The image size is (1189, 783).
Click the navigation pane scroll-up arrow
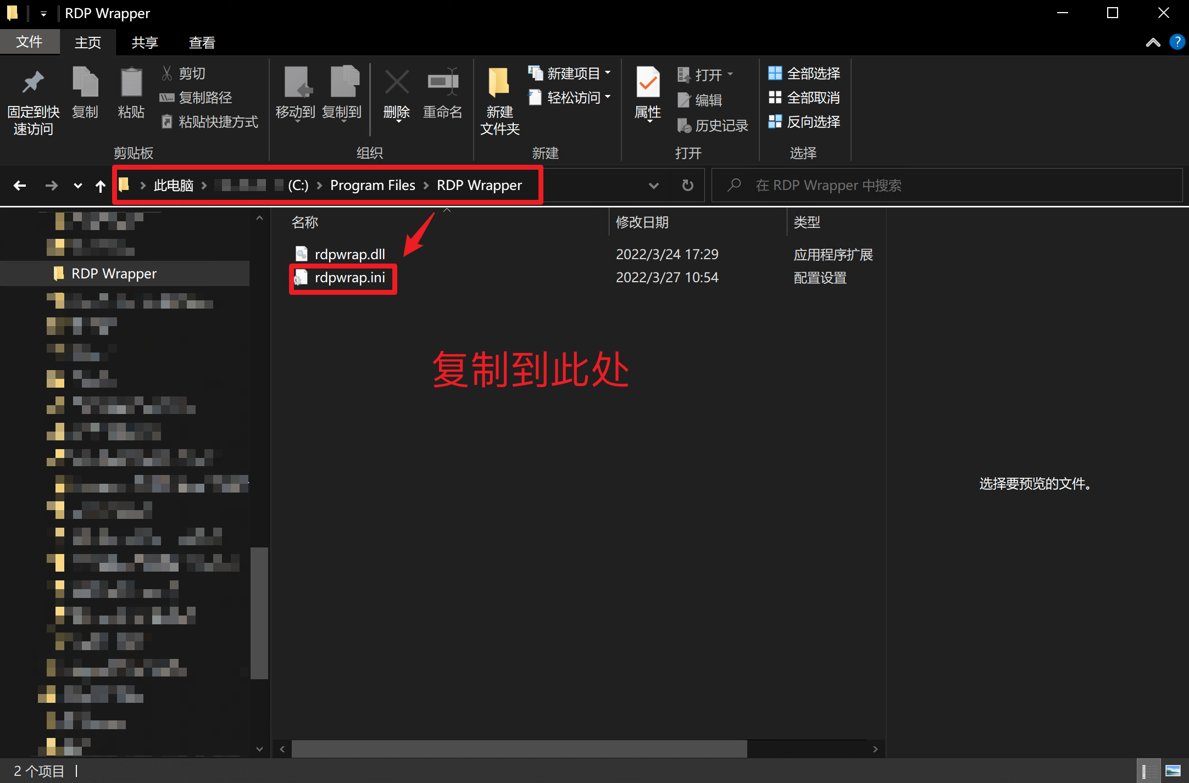259,218
